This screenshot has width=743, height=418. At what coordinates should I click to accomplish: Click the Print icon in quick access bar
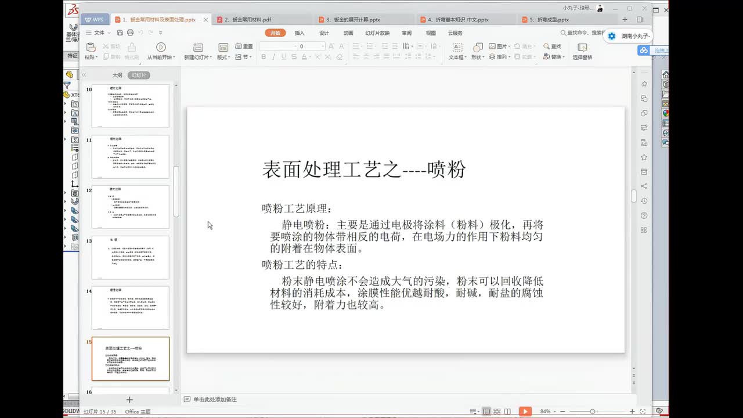131,33
